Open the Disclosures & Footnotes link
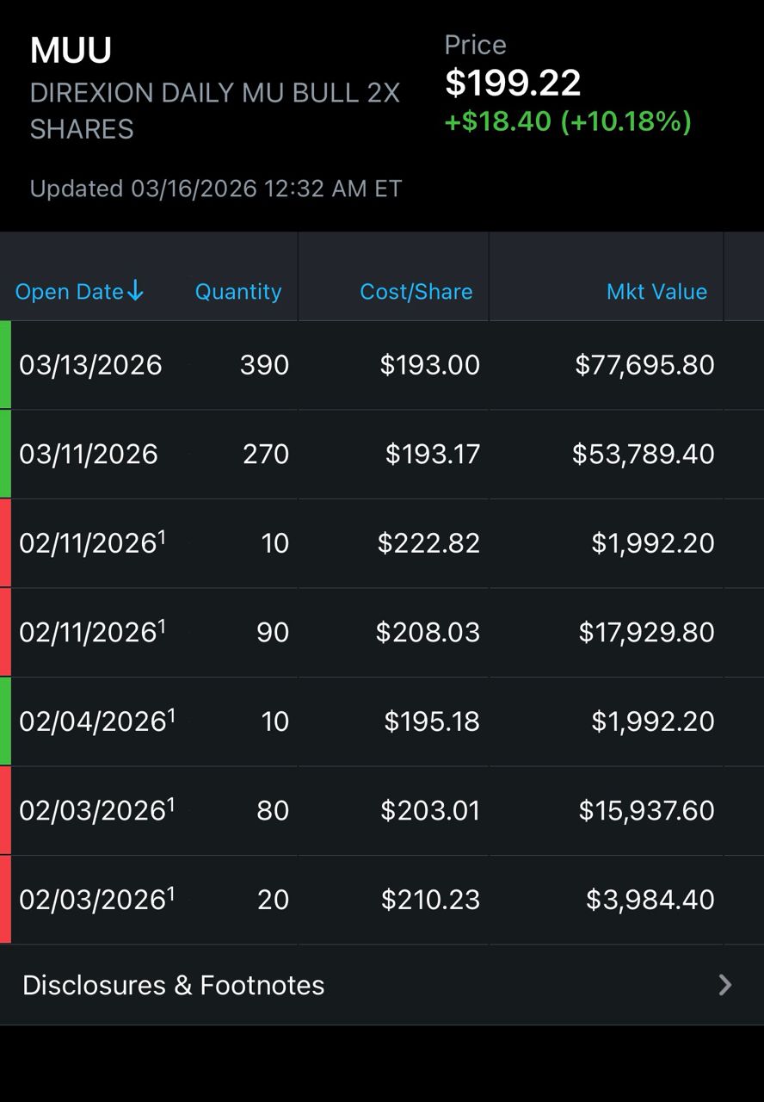764x1102 pixels. tap(174, 985)
